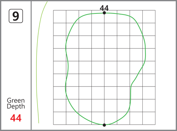Click the top-left grid cell
This screenshot has width=177, height=131.
pyautogui.click(x=59, y=17)
